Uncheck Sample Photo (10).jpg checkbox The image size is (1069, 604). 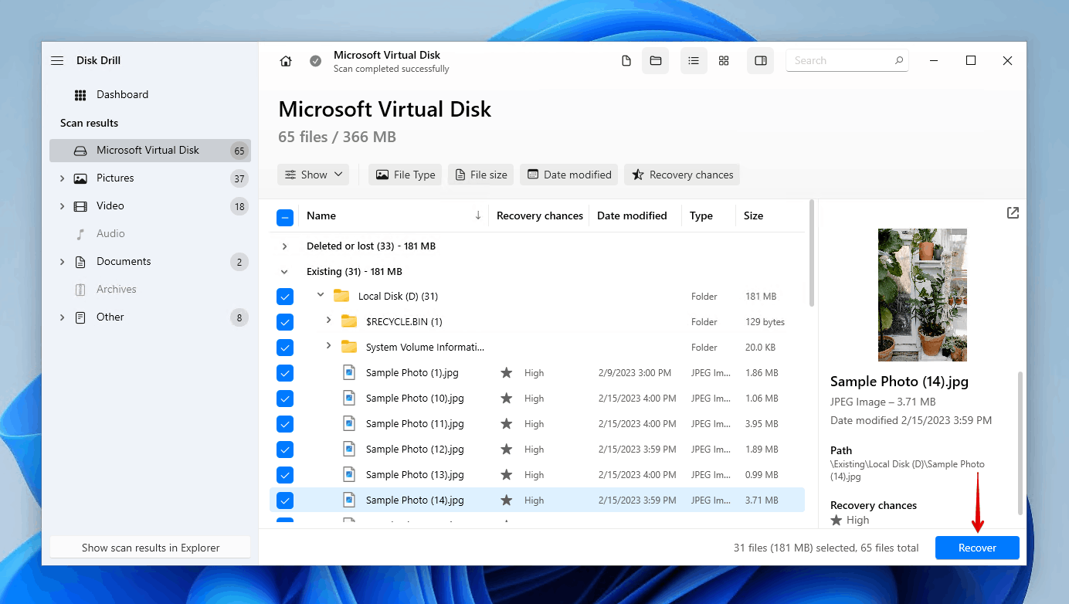285,399
